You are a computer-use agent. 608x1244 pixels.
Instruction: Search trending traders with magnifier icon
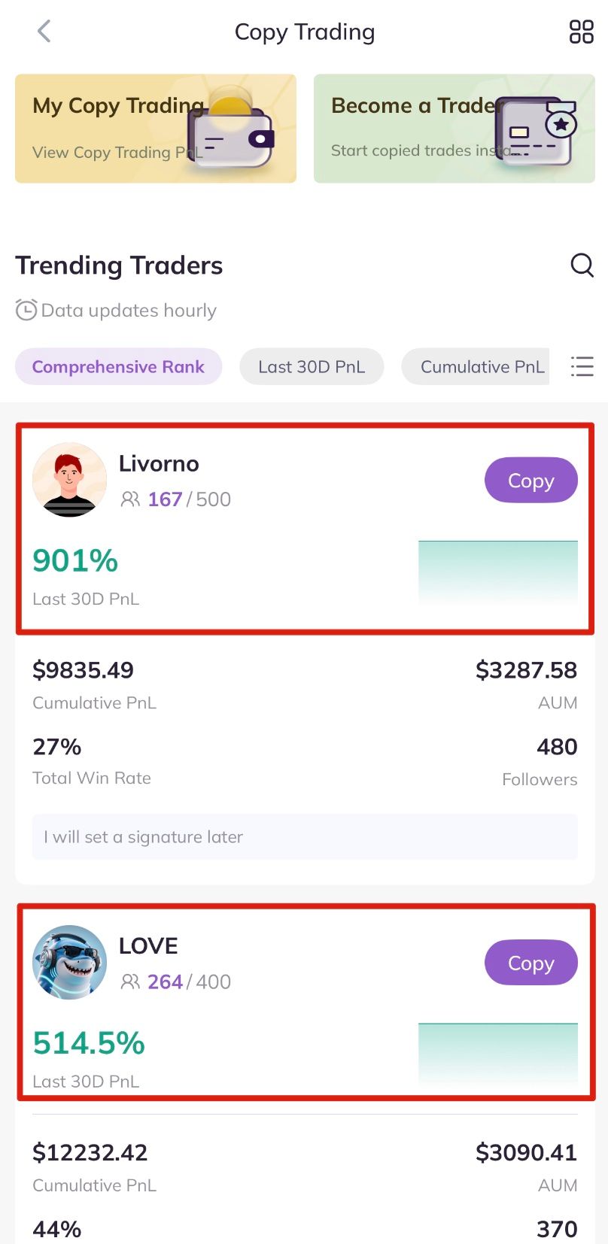pos(582,265)
